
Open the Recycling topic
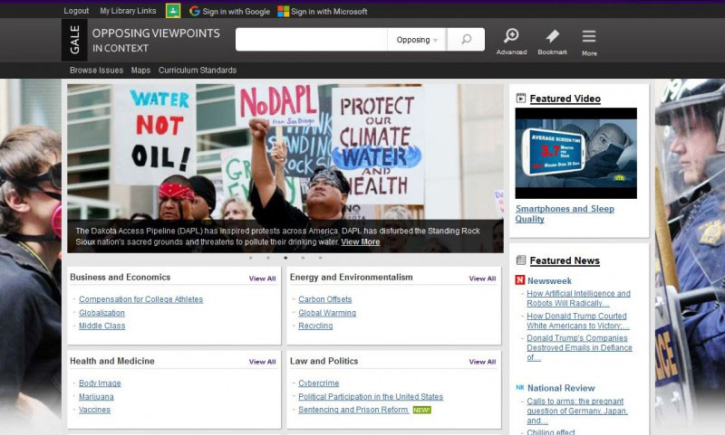tap(315, 326)
